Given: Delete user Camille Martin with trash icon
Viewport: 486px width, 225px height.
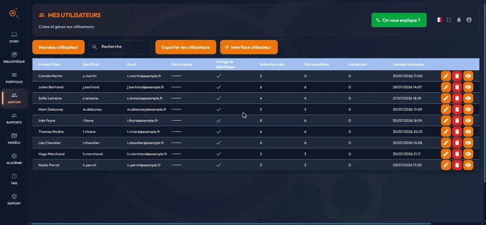Looking at the screenshot, I should 457,76.
